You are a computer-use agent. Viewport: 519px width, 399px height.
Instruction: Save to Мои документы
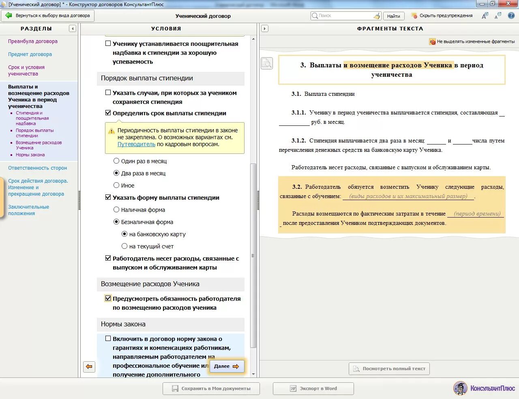(x=211, y=388)
